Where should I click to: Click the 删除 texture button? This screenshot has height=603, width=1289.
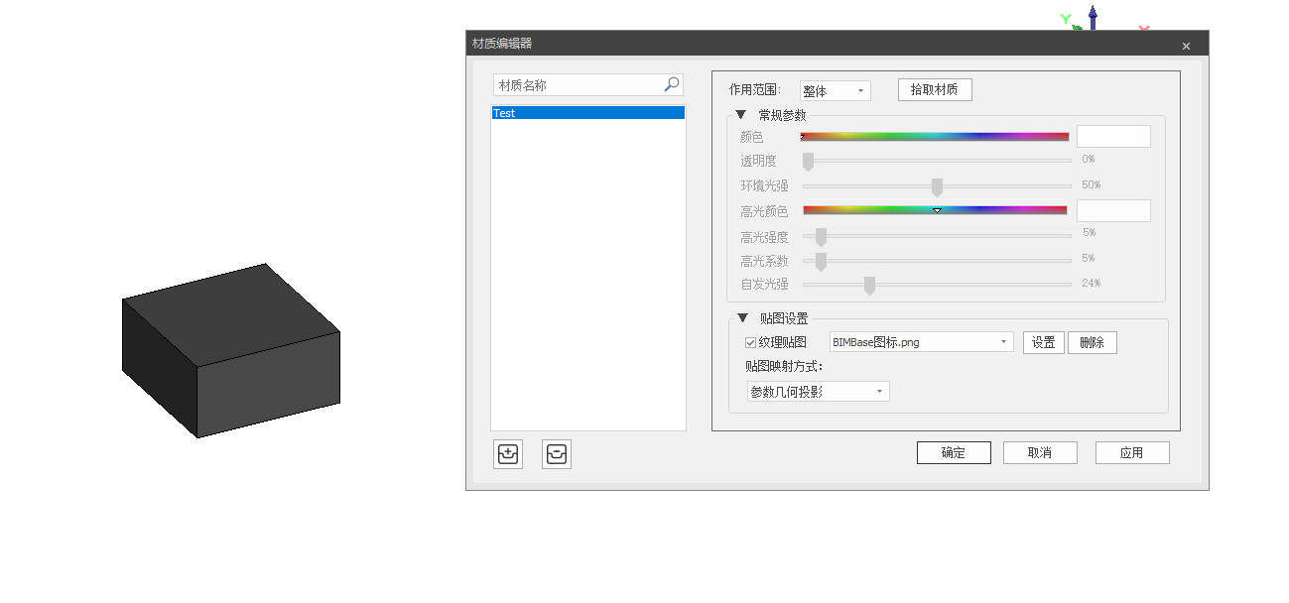click(1093, 342)
